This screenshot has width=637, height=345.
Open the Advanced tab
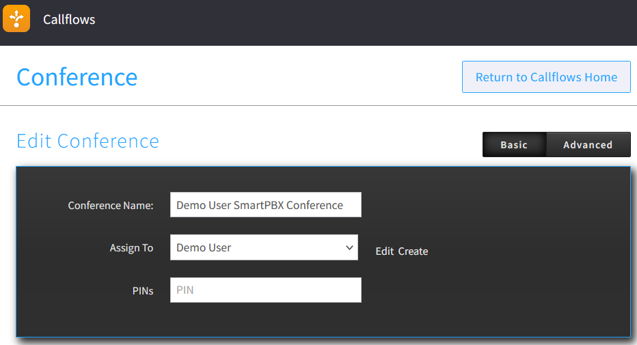[588, 145]
